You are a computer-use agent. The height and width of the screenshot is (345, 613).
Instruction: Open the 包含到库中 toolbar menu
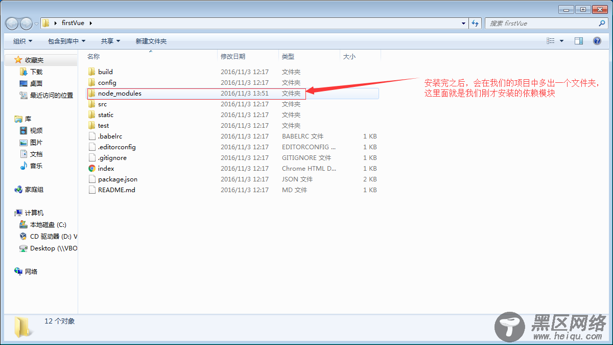point(66,41)
